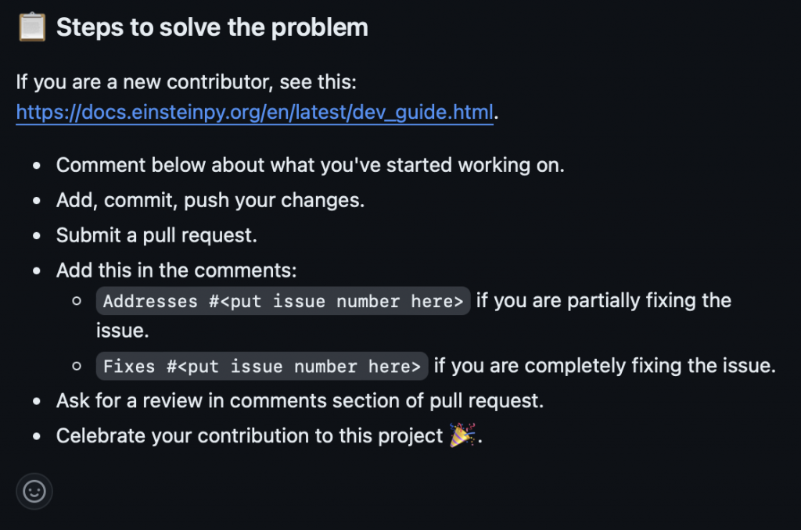The width and height of the screenshot is (801, 530).
Task: Click the "Submit a pull request" list item
Action: pyautogui.click(x=156, y=235)
